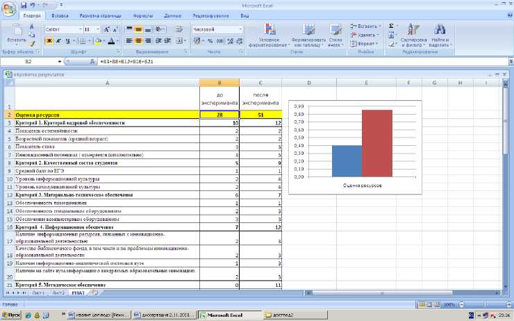Toggle bold formatting
The image size is (514, 321).
(49, 41)
